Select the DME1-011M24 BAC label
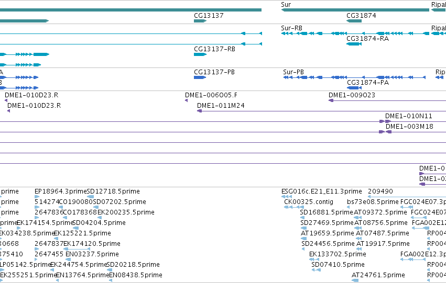 [221, 106]
